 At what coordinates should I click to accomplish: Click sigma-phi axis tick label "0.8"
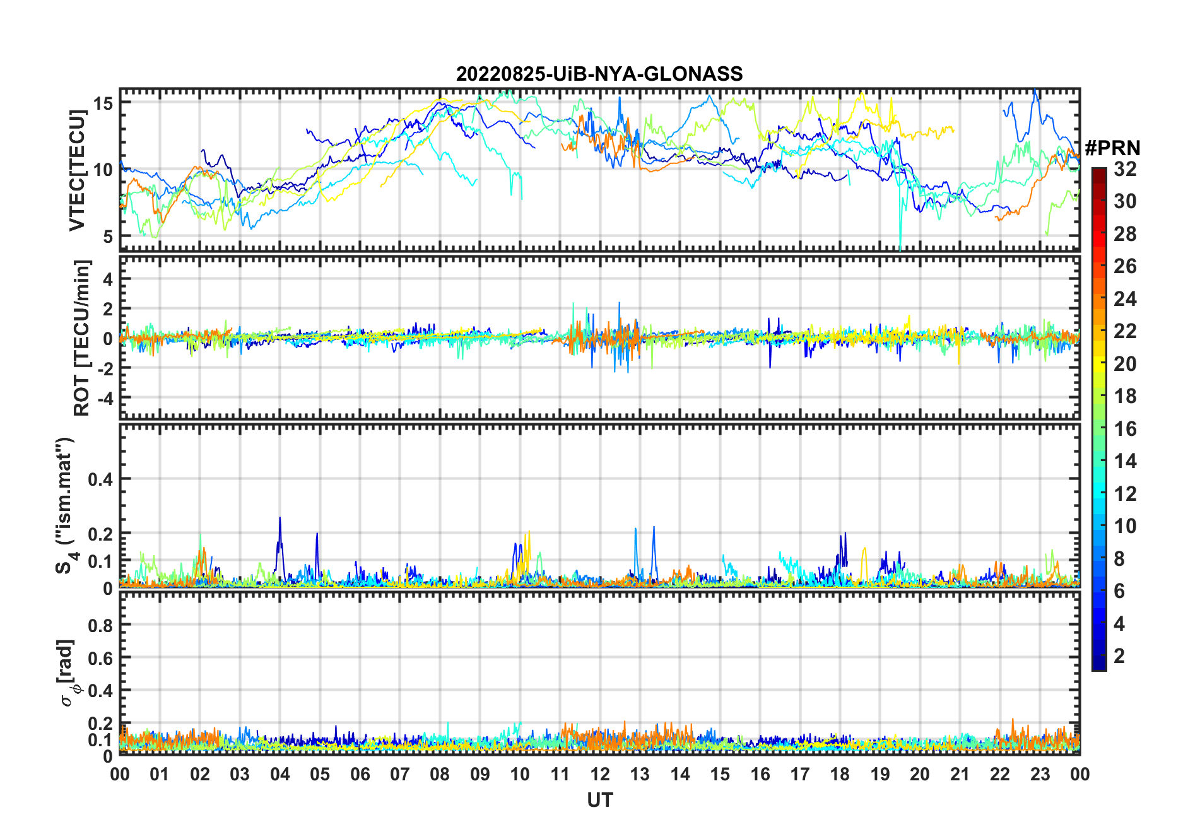click(101, 625)
